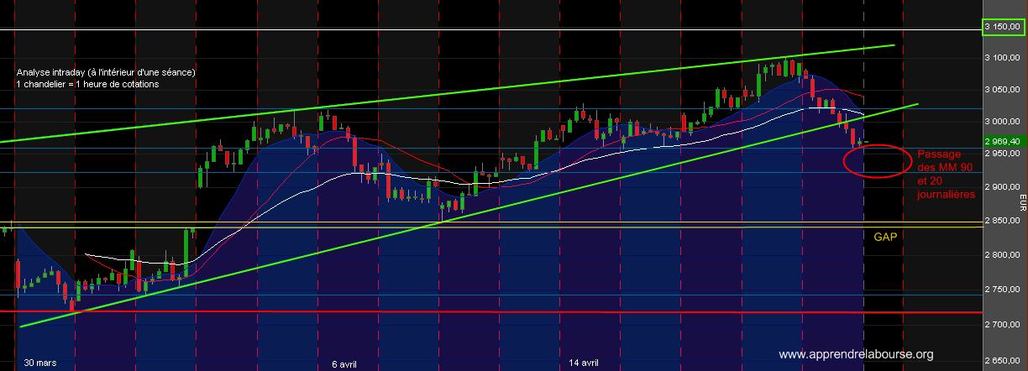Image resolution: width=1028 pixels, height=371 pixels.
Task: Click the red ellipse annotation
Action: (x=876, y=160)
